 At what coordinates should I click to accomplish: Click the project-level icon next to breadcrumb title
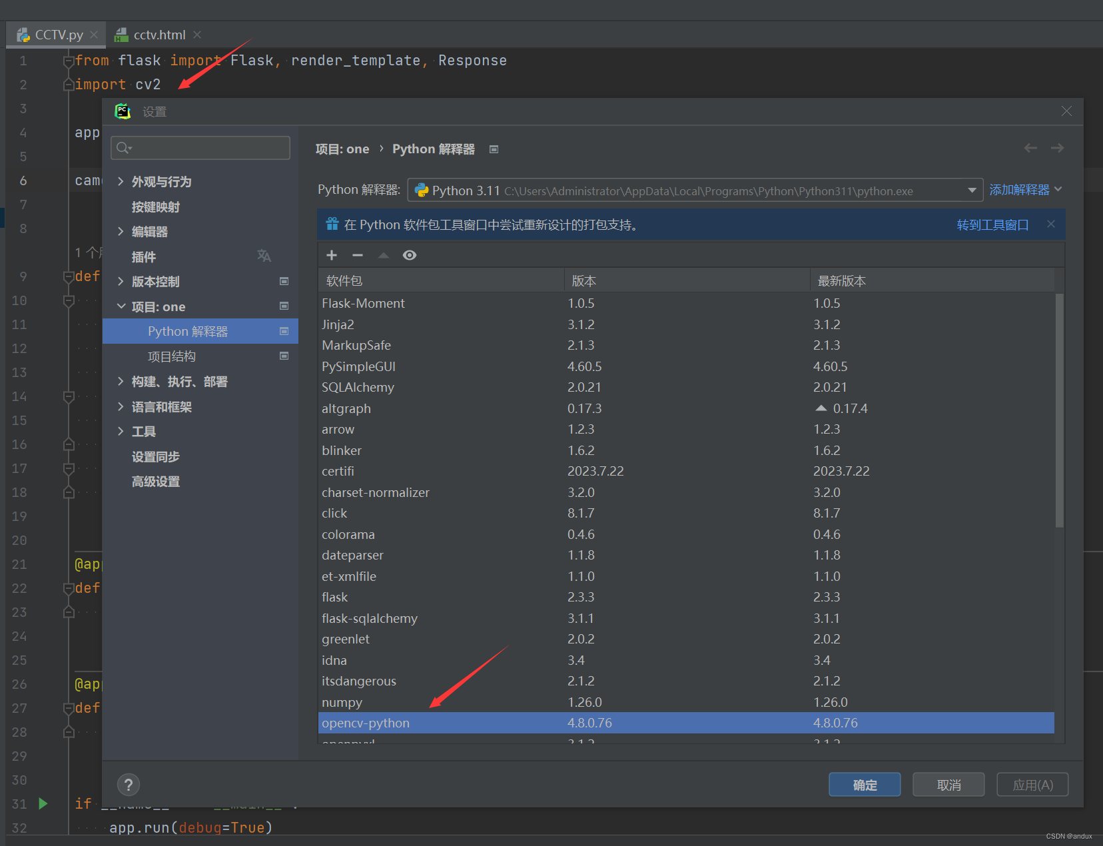pyautogui.click(x=494, y=149)
